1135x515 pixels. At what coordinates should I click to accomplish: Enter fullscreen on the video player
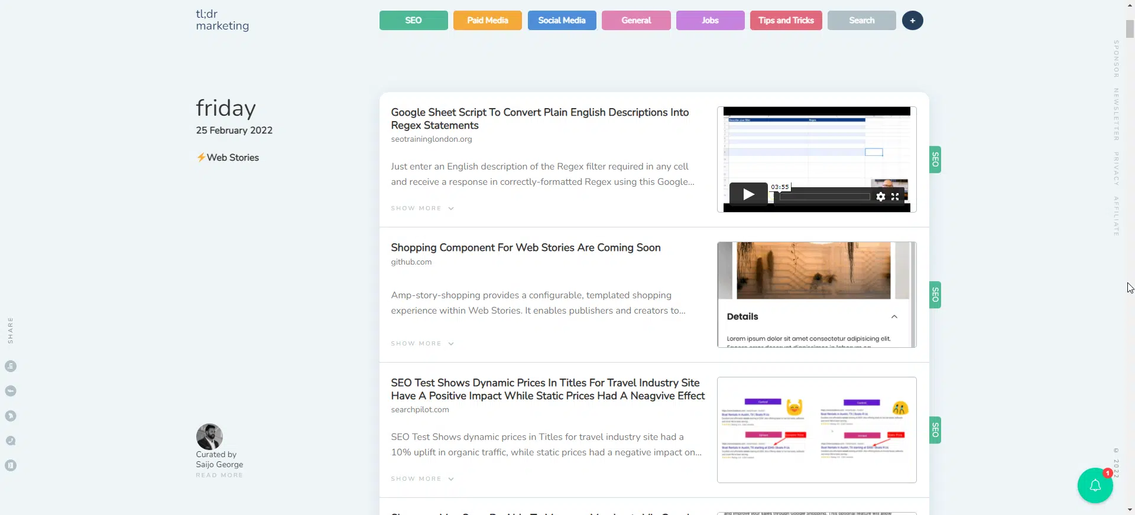click(895, 197)
